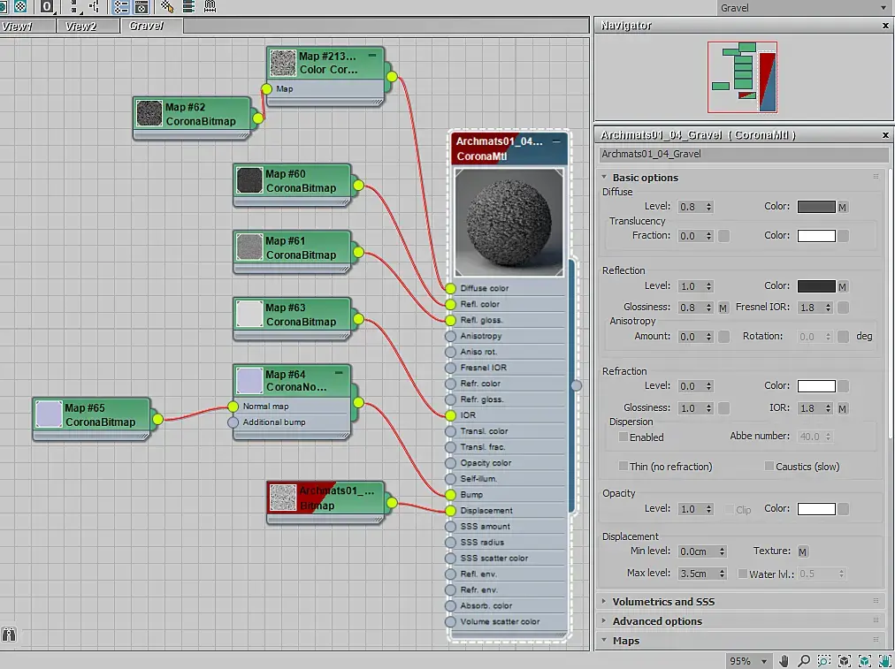Screen dimensions: 895x669
Task: Select the Zoom magnifier tool
Action: pos(804,660)
